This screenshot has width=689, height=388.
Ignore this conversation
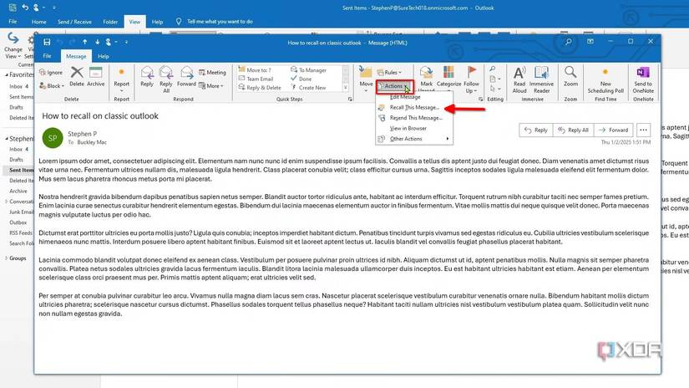point(51,73)
